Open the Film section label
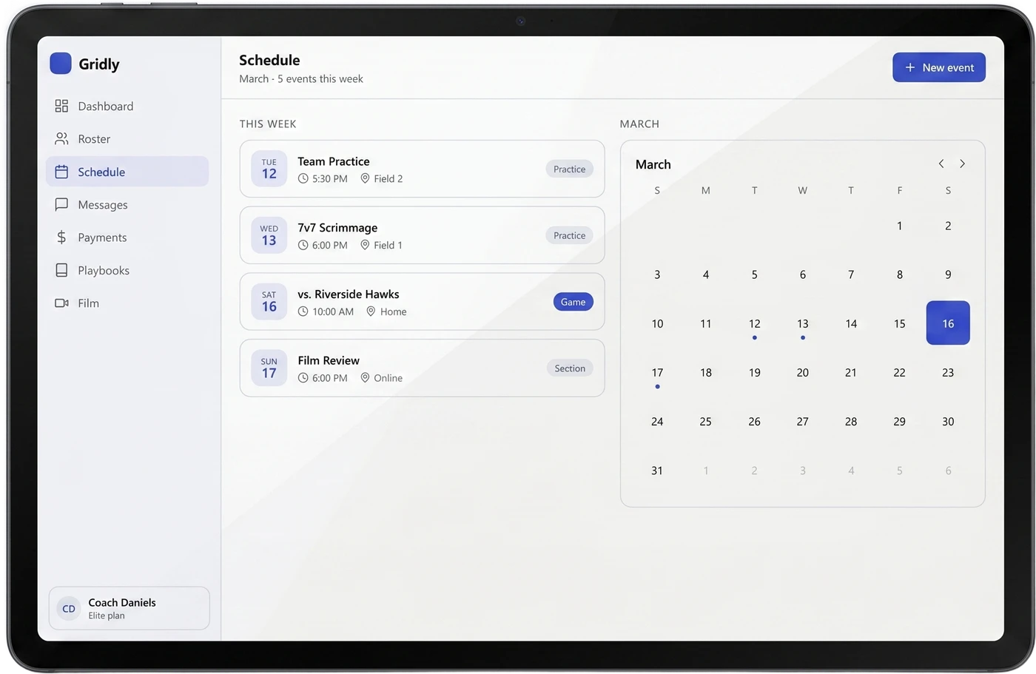 [89, 303]
